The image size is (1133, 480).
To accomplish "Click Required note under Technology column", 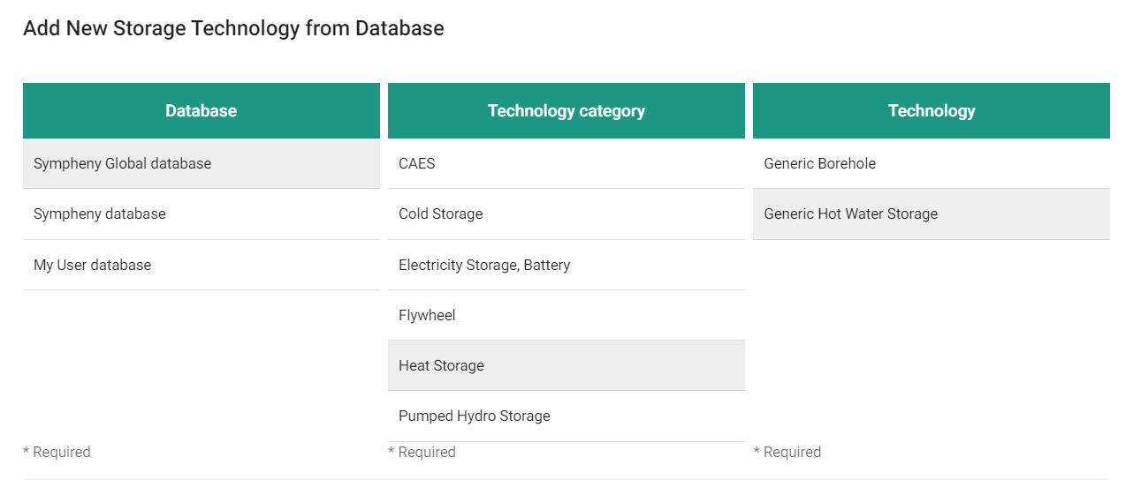I will (787, 452).
